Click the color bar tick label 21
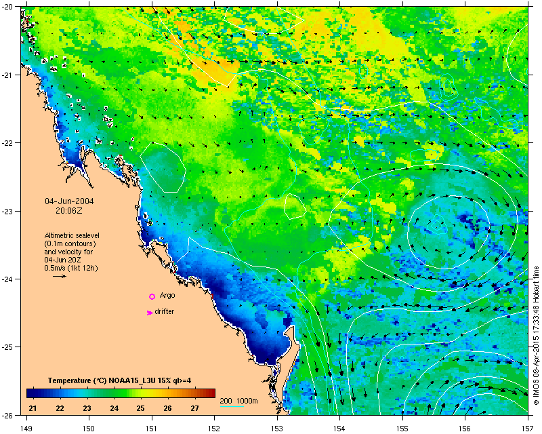Image resolution: width=542 pixels, height=434 pixels. 33,408
